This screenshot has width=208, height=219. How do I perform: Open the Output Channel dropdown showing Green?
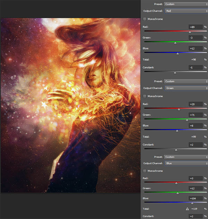[x=186, y=88]
